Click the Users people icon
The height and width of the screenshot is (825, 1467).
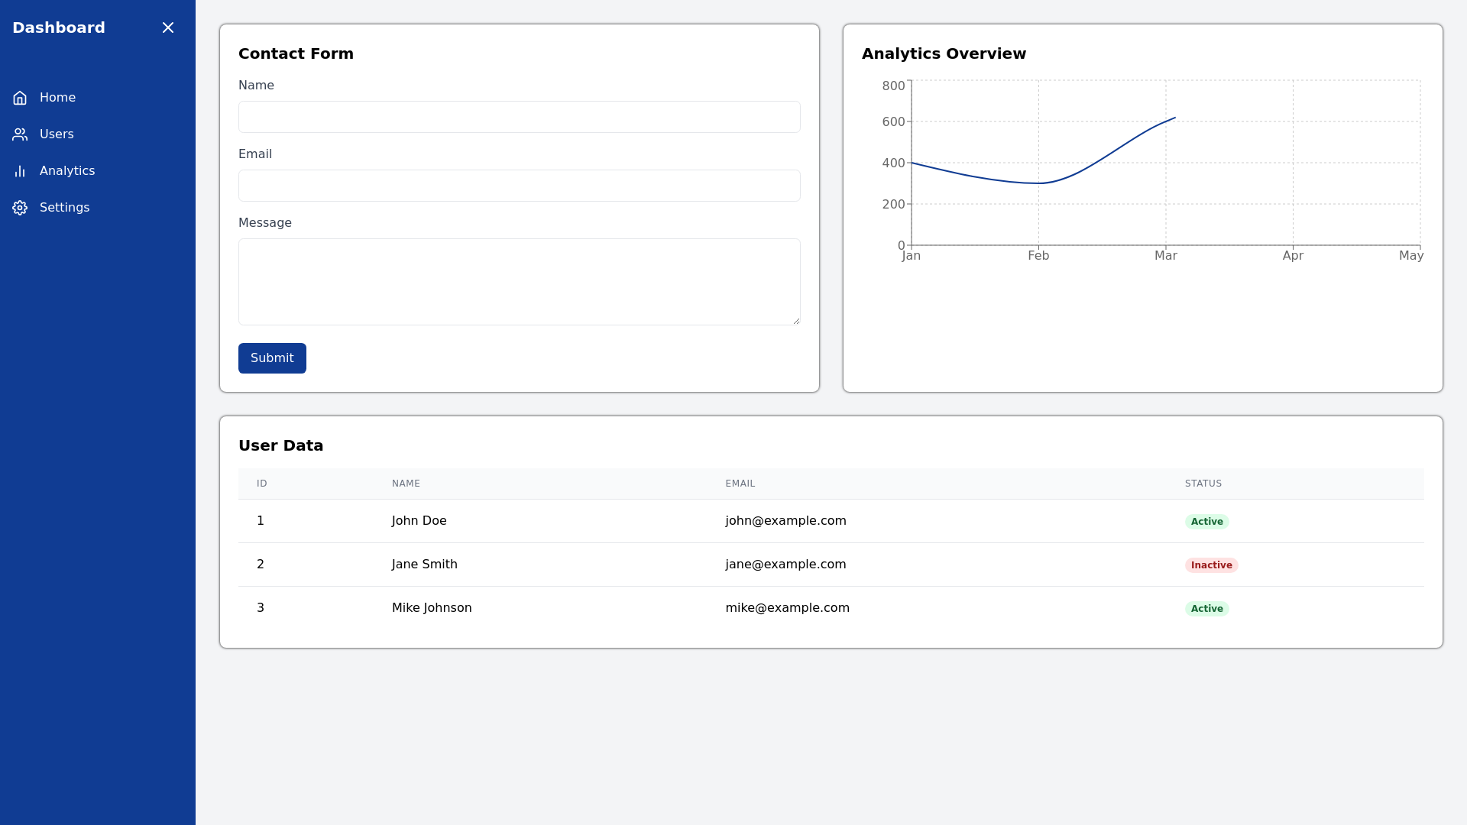pyautogui.click(x=20, y=134)
